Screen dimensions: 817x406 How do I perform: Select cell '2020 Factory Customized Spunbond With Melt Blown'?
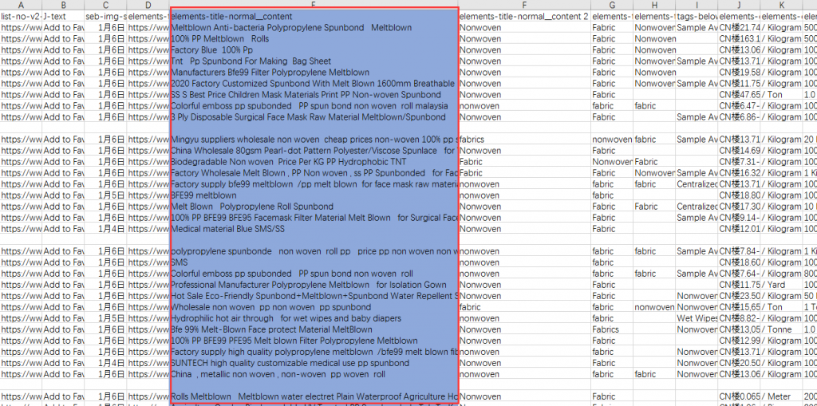(314, 84)
